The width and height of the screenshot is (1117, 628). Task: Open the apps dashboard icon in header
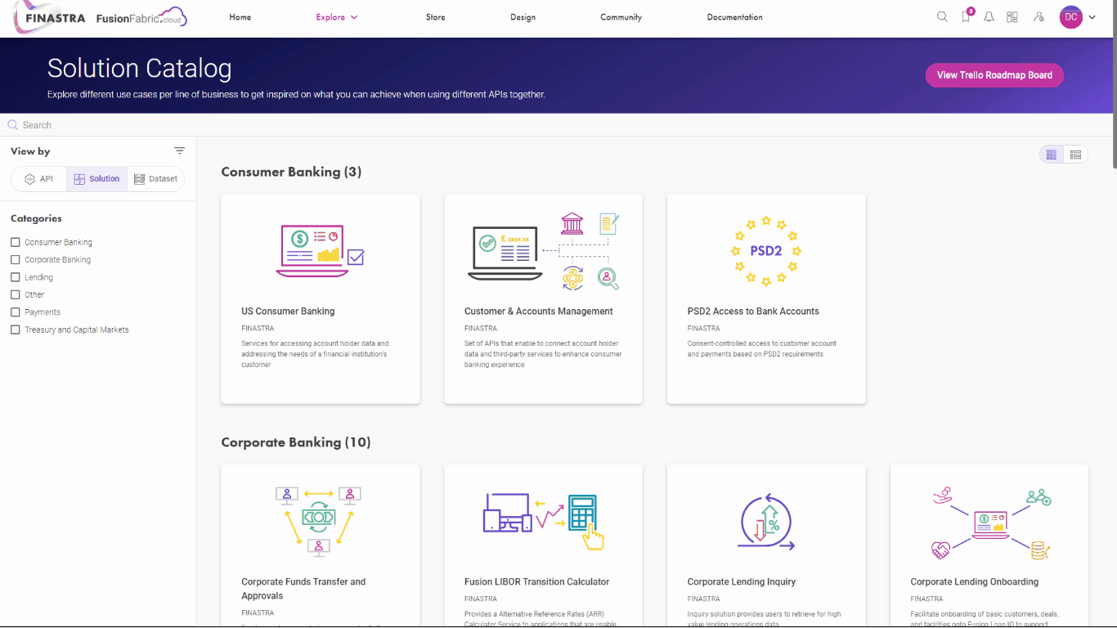point(1012,16)
